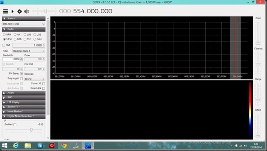Uncheck the FM Stereo checkbox

22,74
